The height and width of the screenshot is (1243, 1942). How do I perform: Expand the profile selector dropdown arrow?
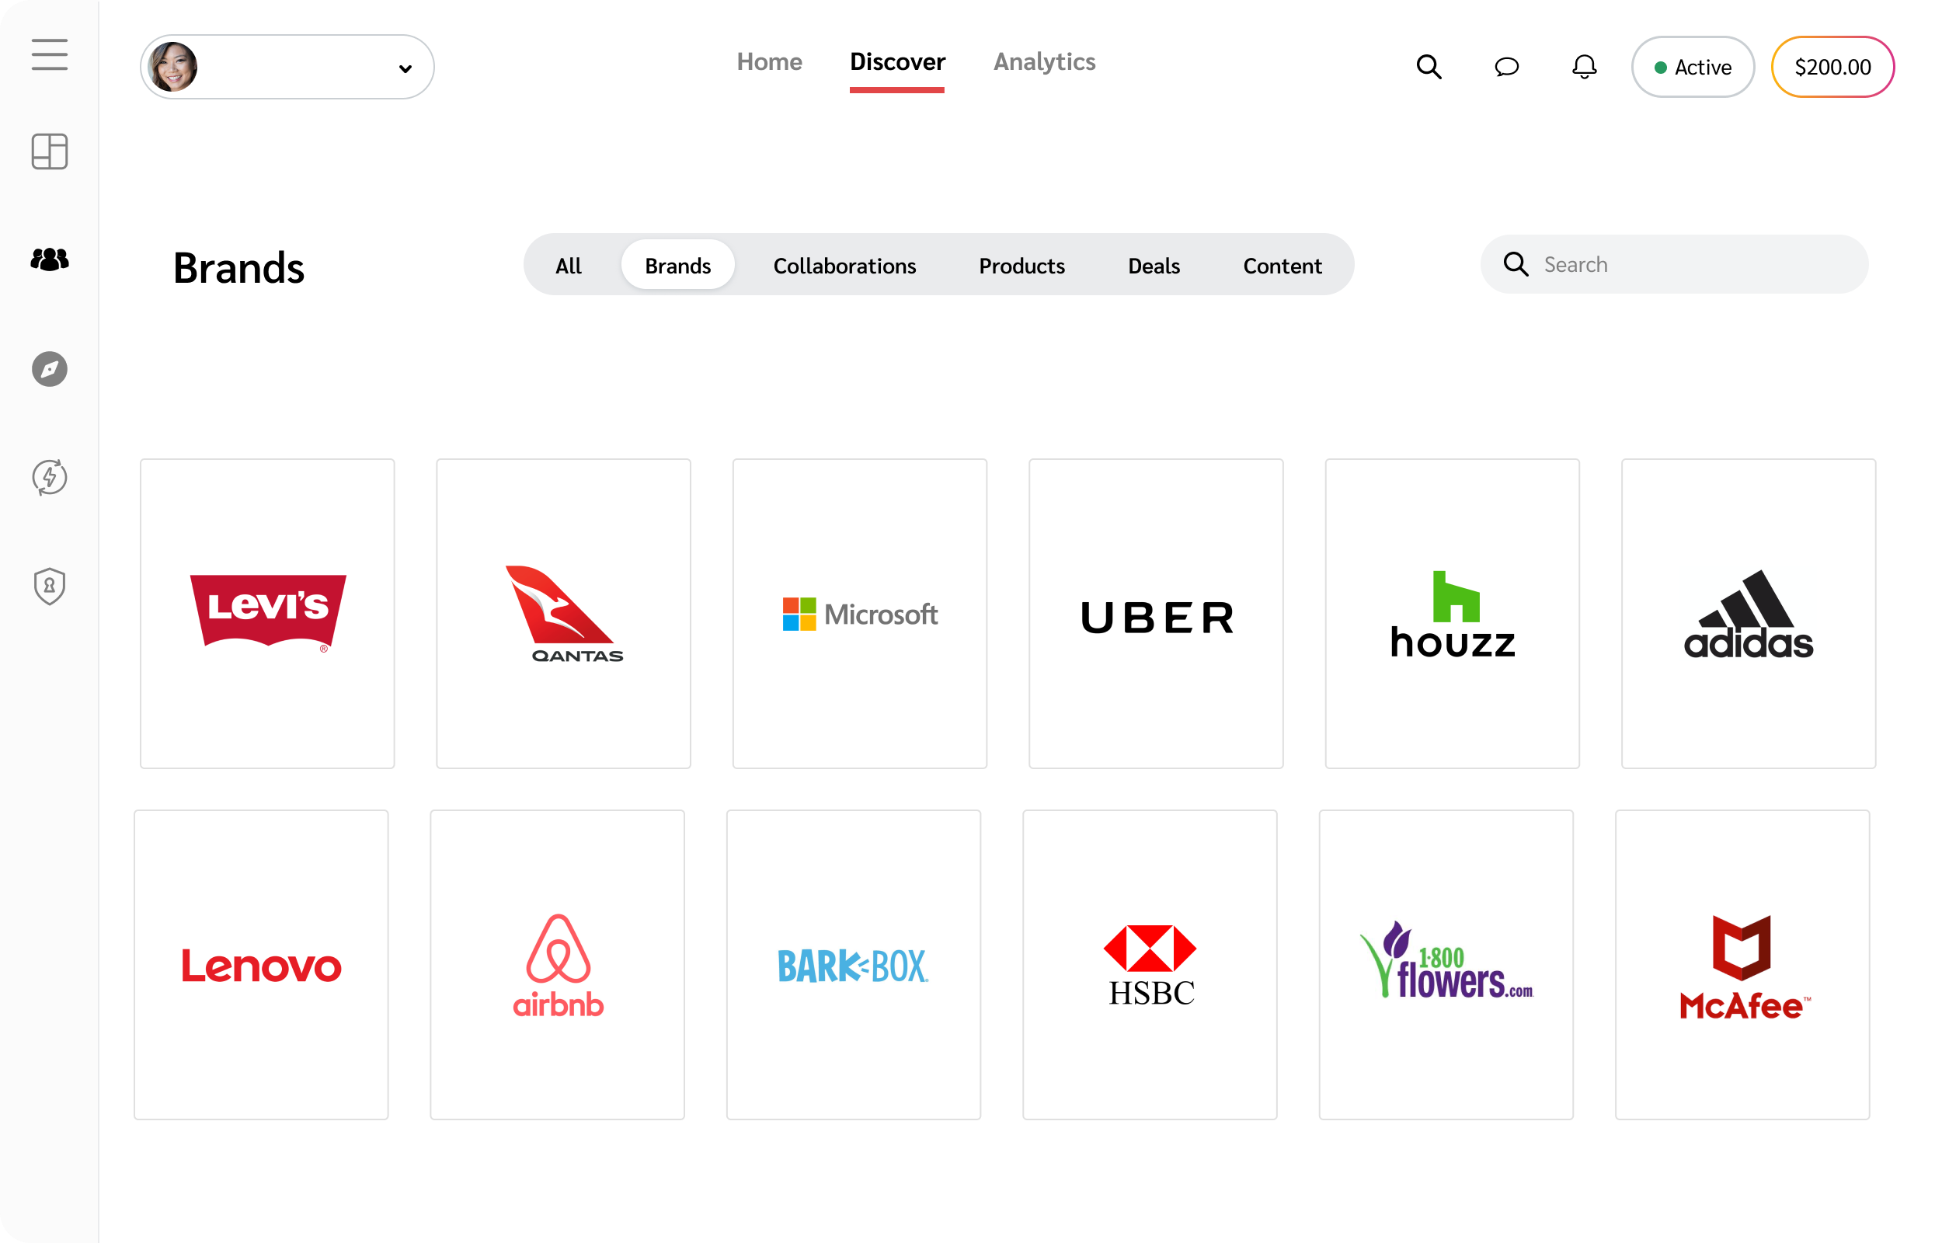405,68
